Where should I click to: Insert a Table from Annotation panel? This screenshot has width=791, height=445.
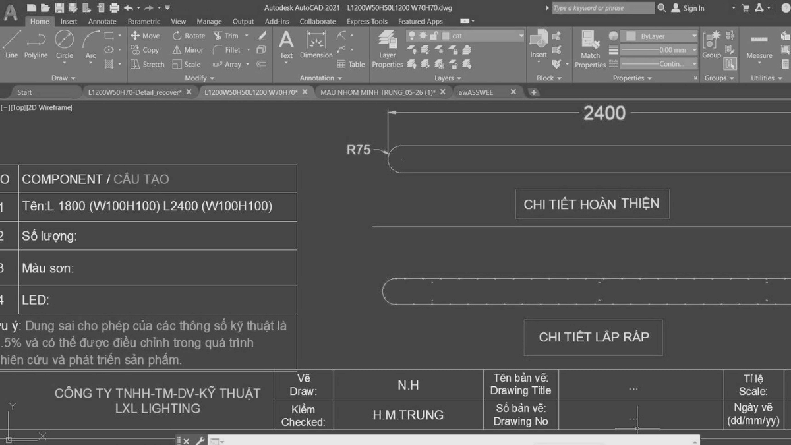[x=351, y=65]
